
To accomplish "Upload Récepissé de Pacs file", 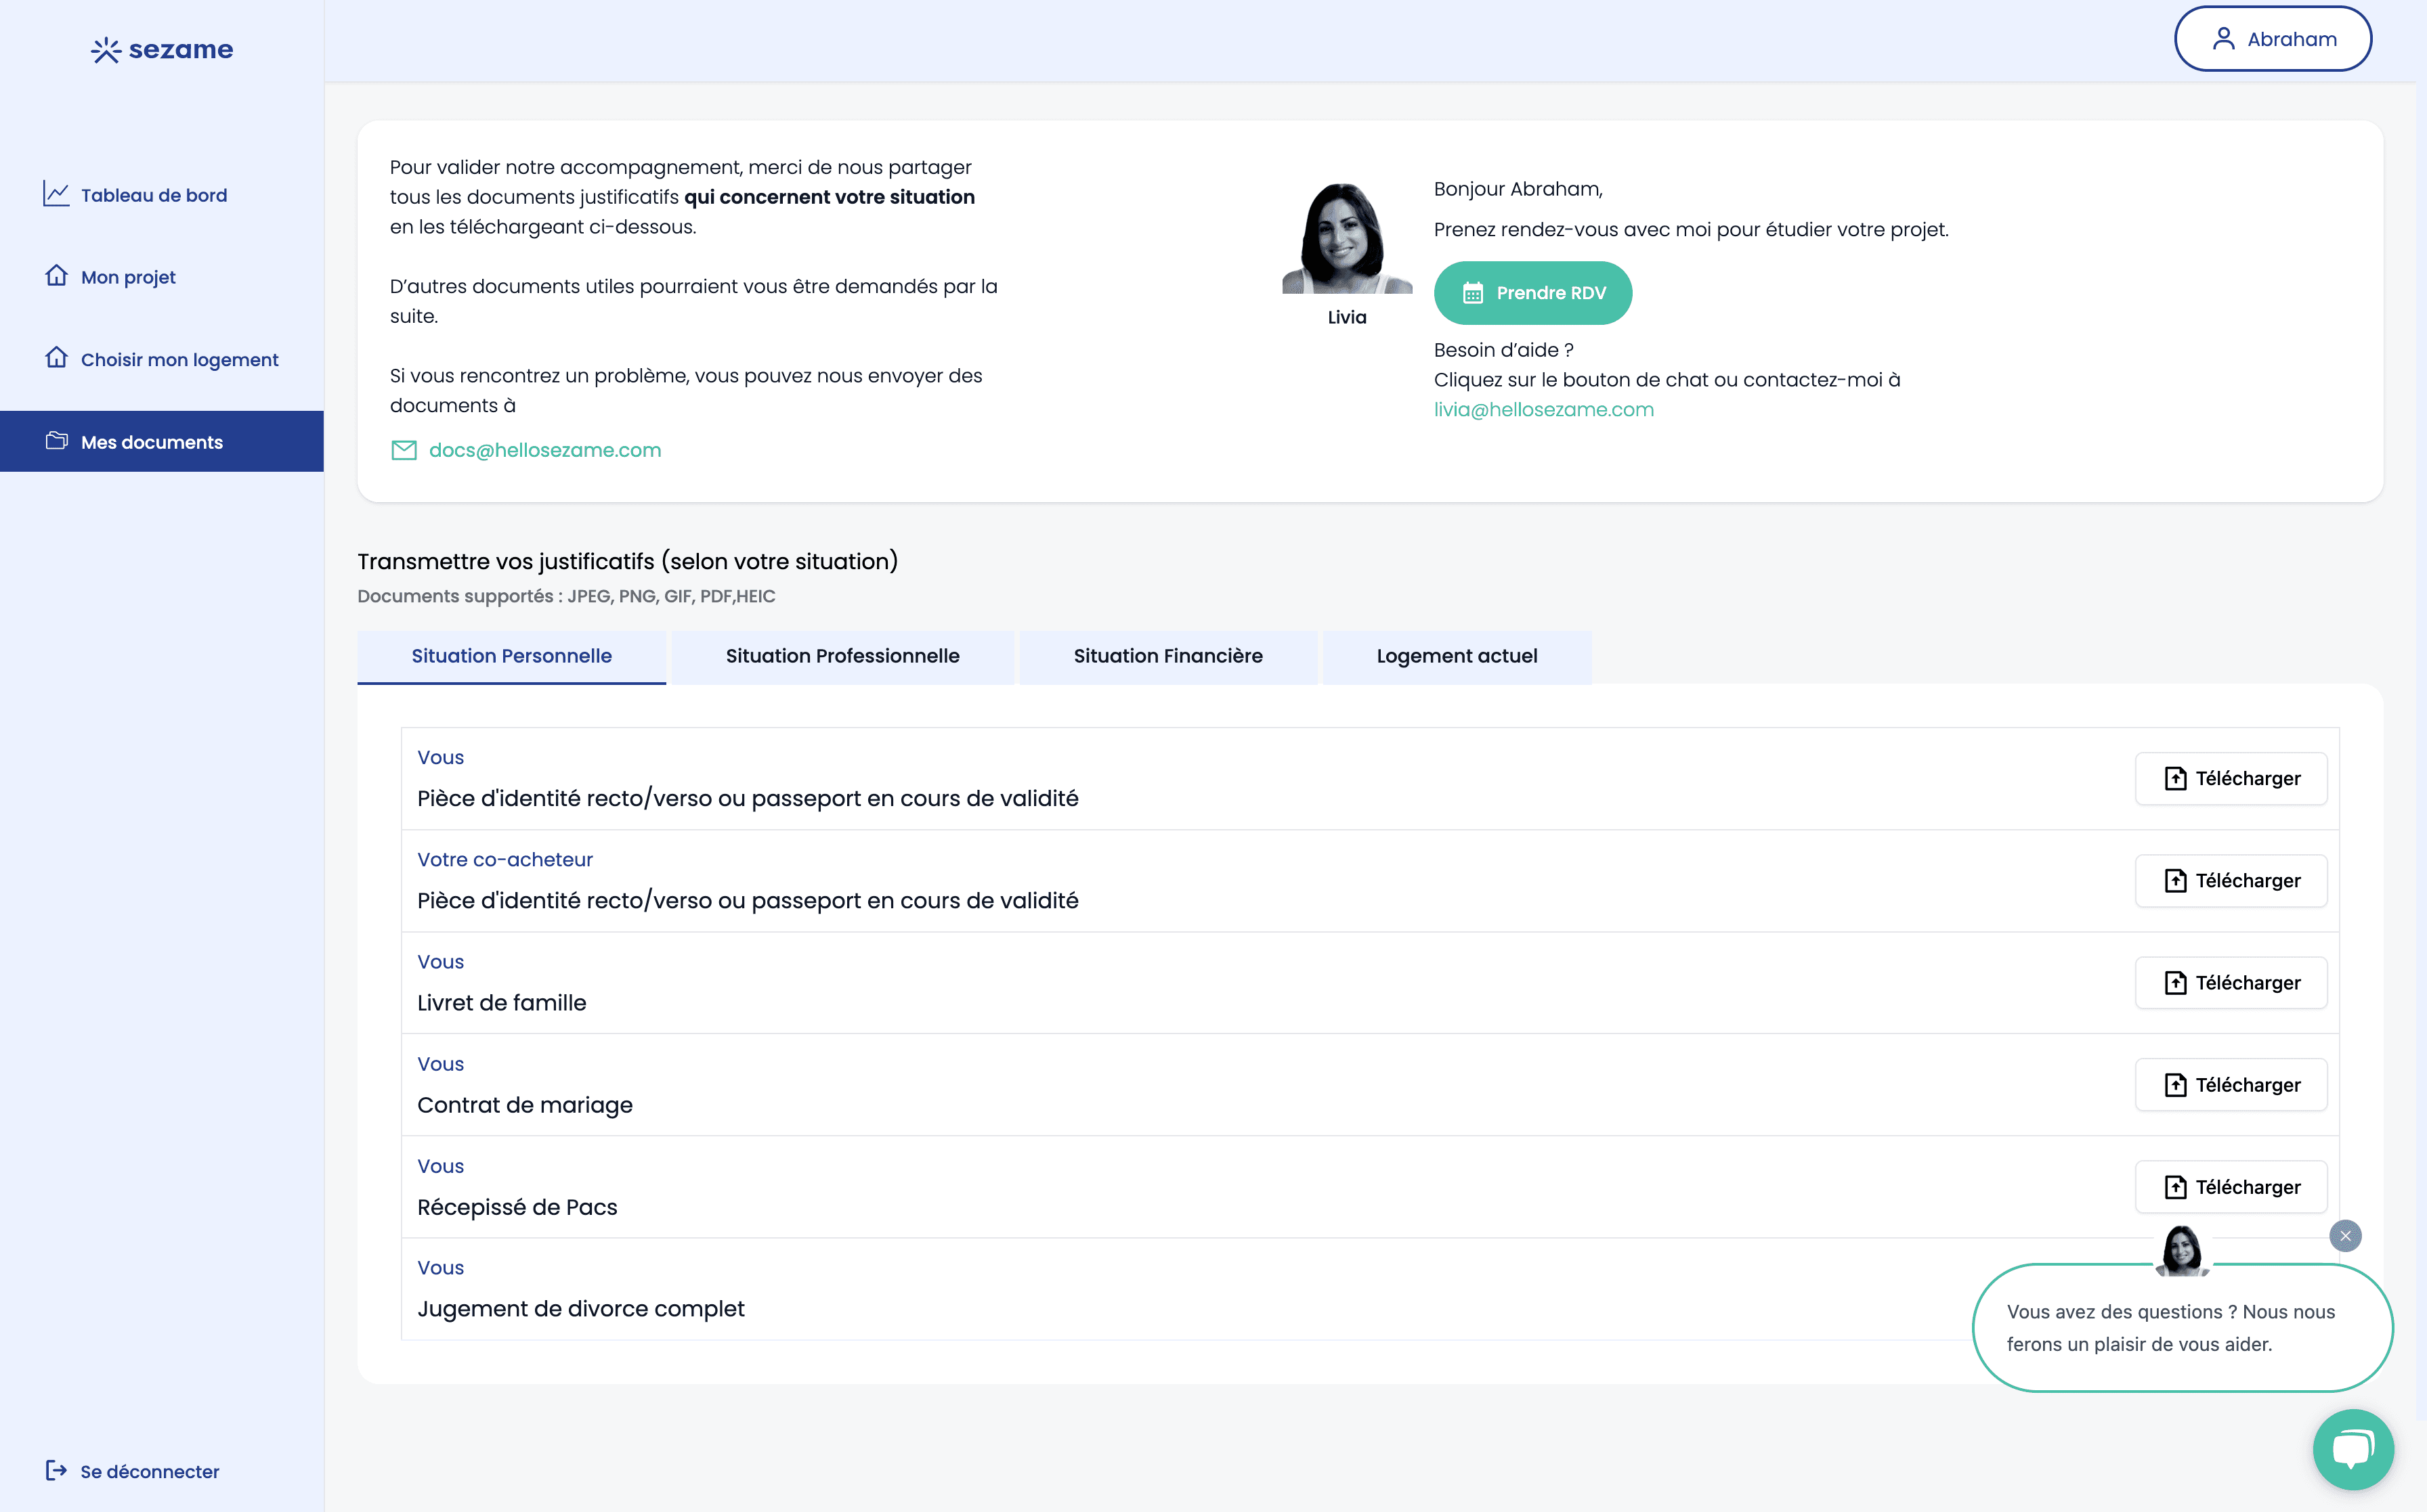I will tap(2231, 1186).
